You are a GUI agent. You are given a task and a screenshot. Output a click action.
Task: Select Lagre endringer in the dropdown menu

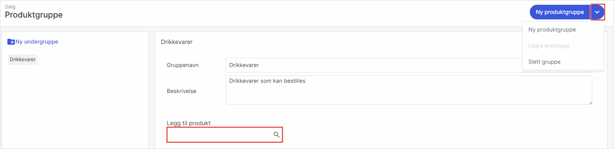pyautogui.click(x=549, y=46)
